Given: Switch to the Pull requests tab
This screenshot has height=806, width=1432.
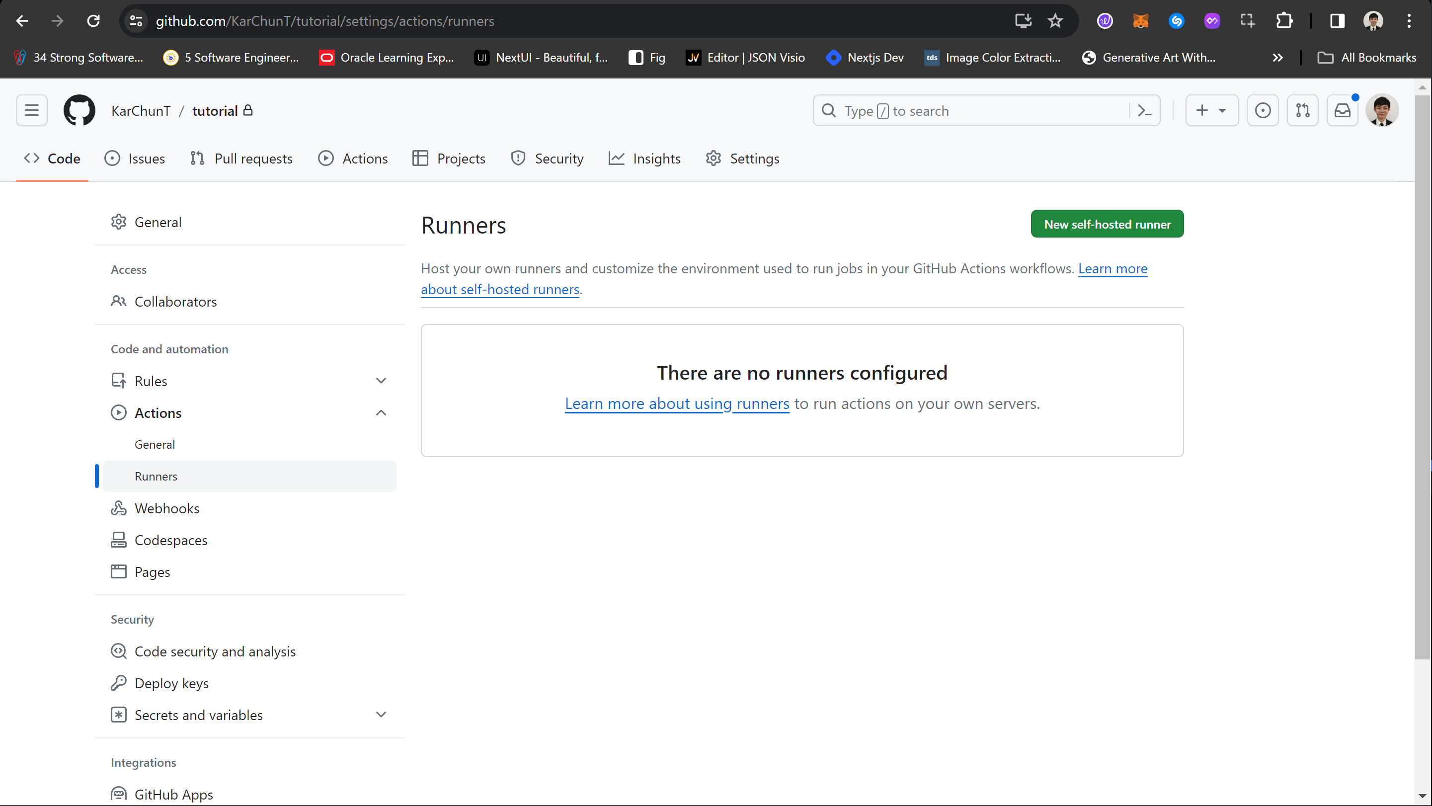Looking at the screenshot, I should pos(241,159).
